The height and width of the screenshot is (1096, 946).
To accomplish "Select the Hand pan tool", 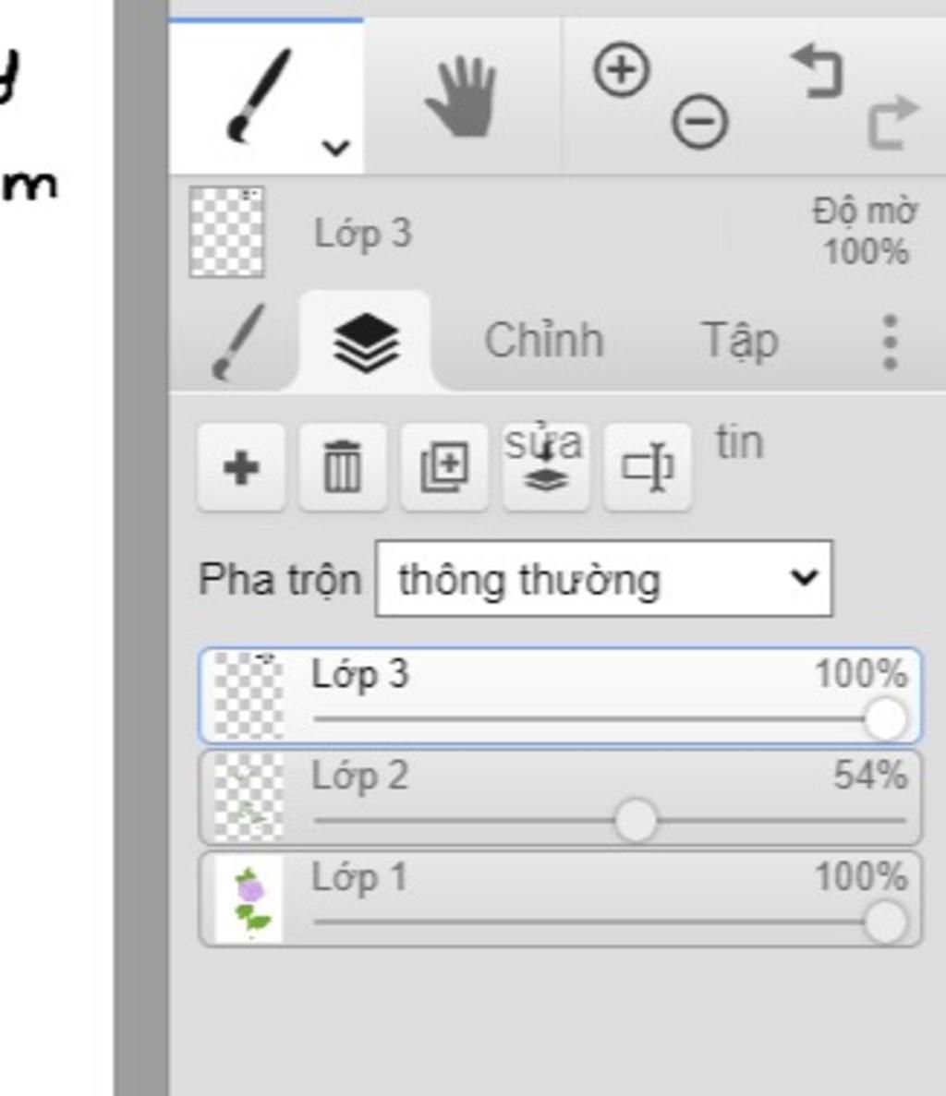I will 462,96.
